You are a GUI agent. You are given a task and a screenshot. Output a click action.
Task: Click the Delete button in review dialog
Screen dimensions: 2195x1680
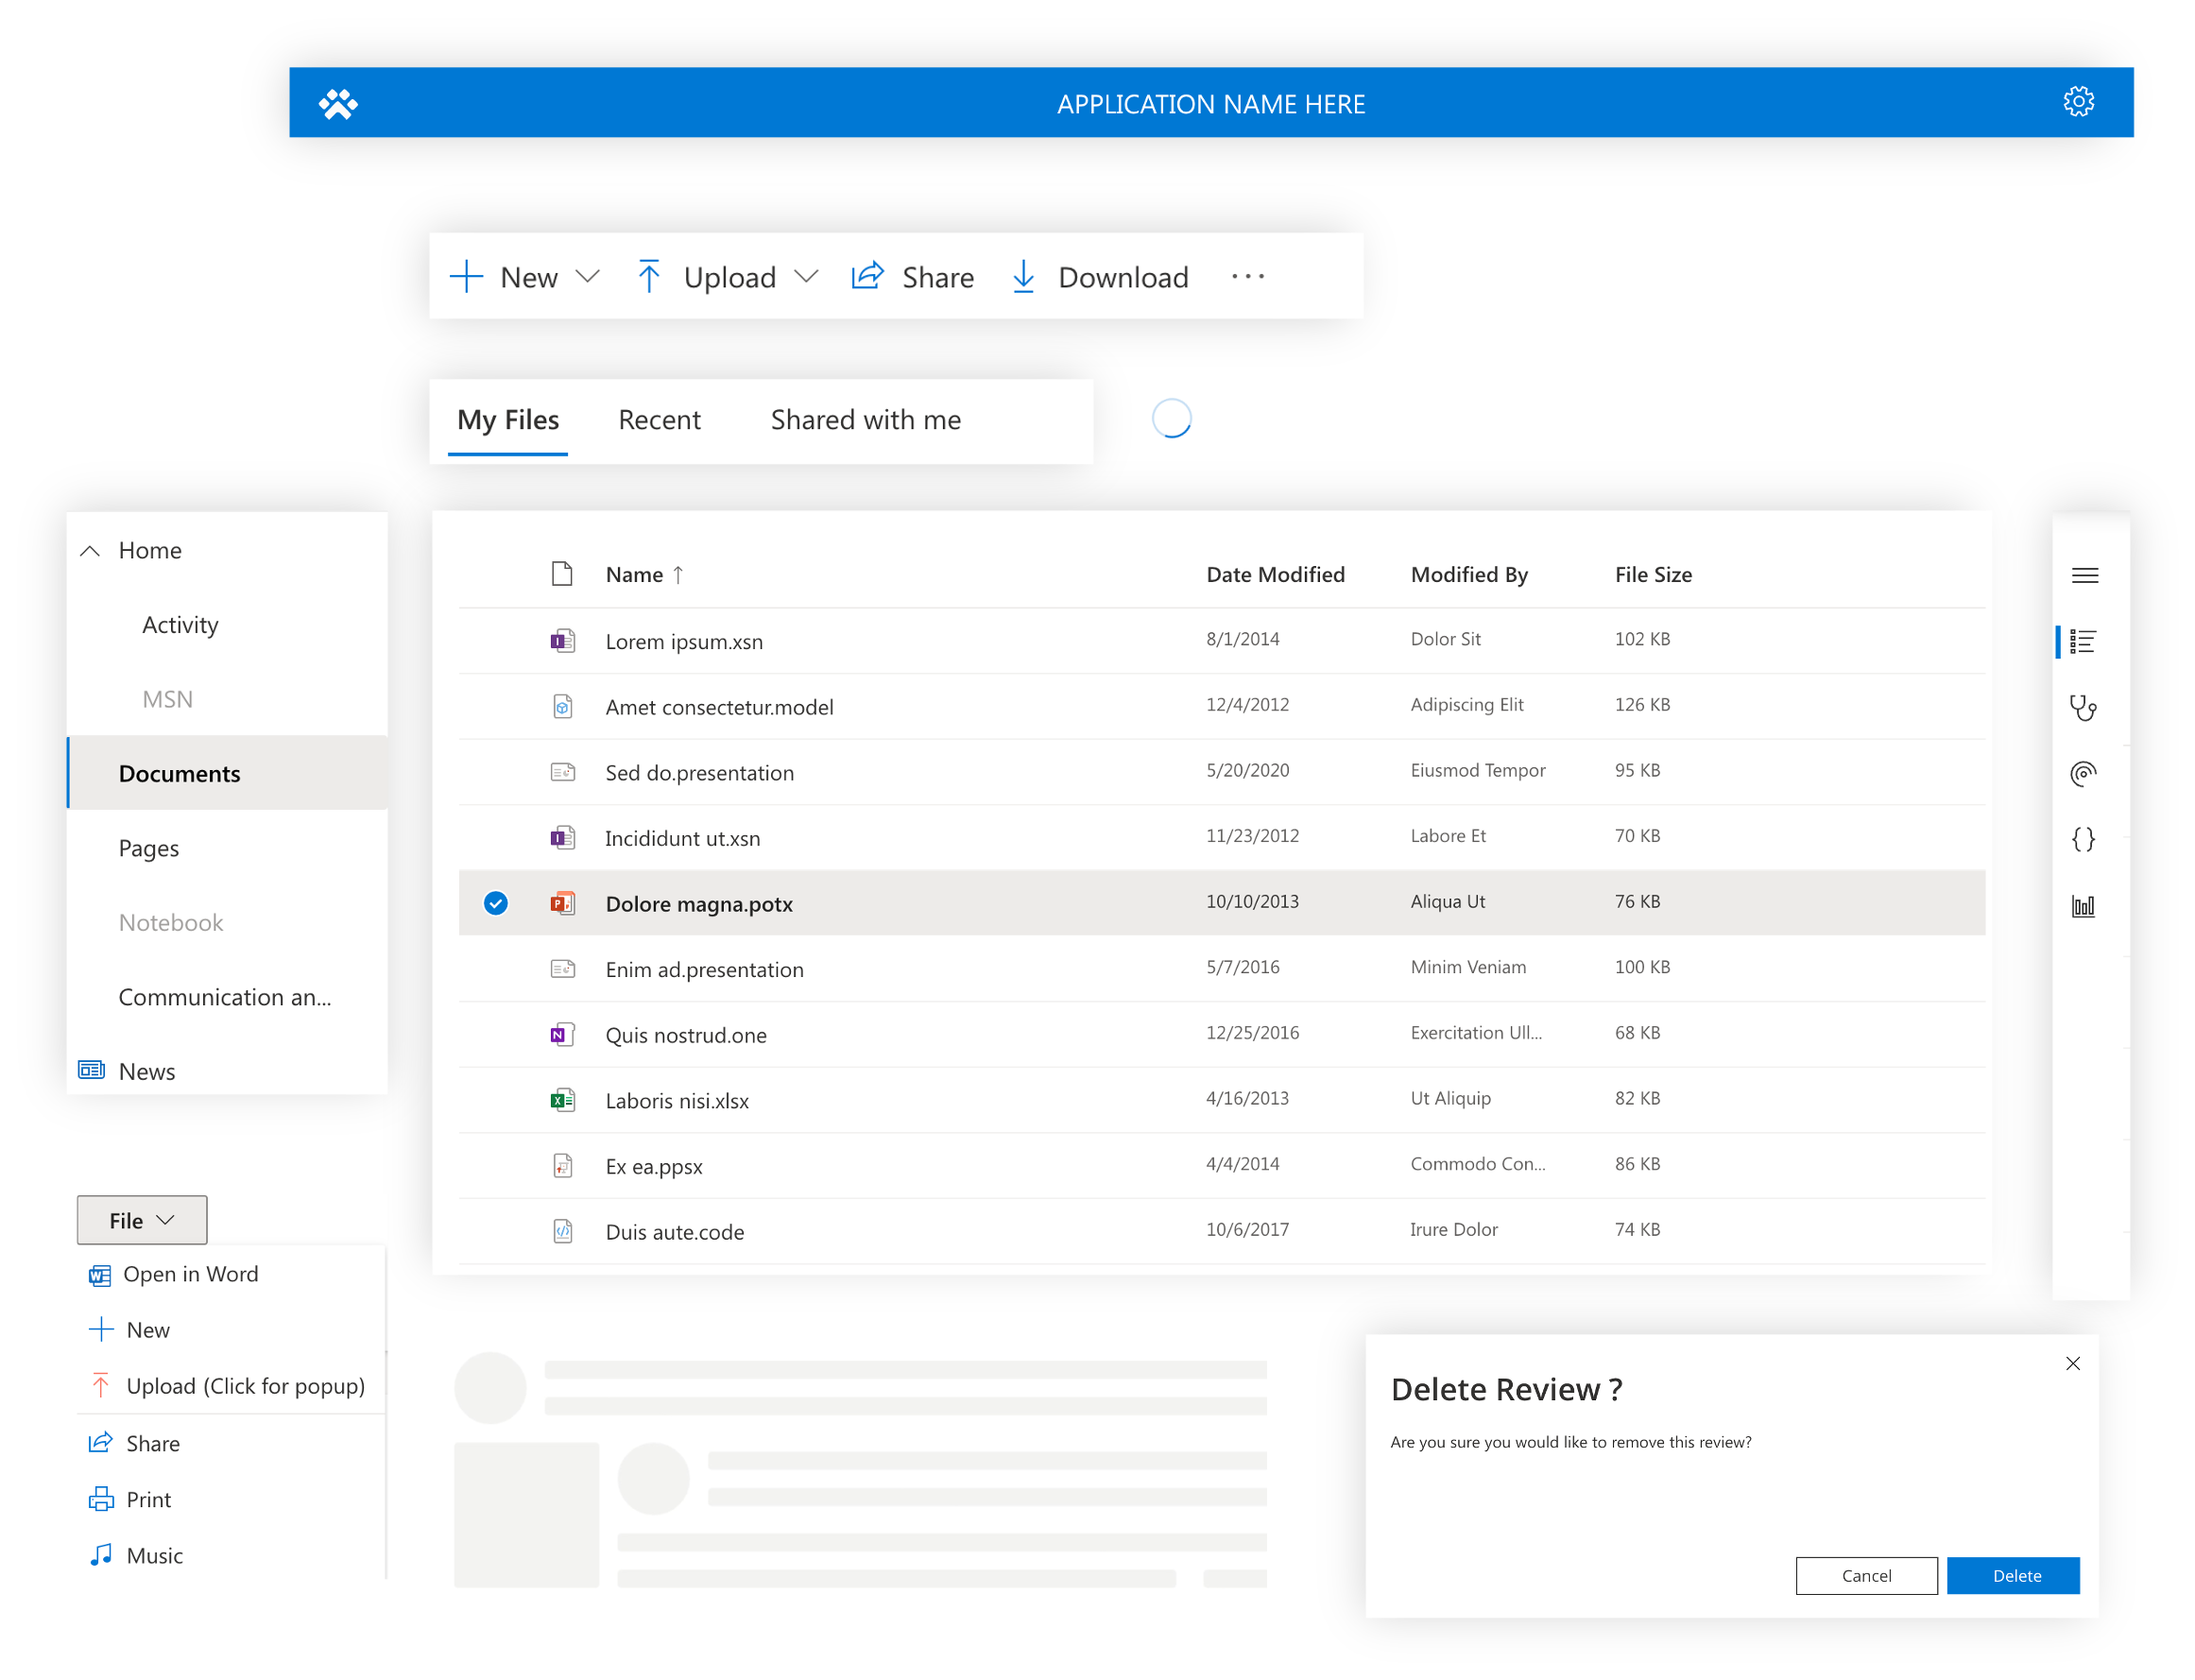pyautogui.click(x=2014, y=1576)
